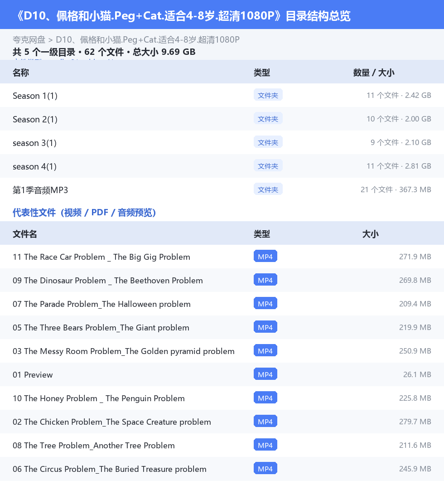The height and width of the screenshot is (495, 444).
Task: Click 文件夹 badge in Season 1(1) row
Action: (x=268, y=95)
